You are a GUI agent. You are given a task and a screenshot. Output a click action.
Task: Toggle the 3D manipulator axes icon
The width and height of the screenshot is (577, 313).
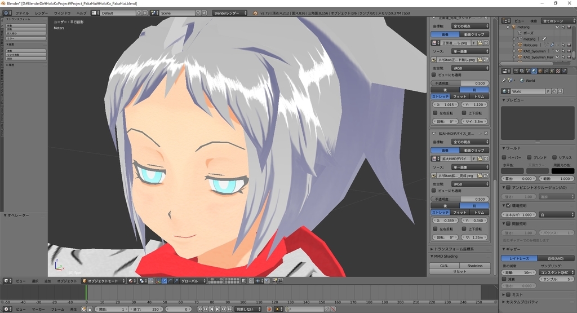[x=158, y=281]
